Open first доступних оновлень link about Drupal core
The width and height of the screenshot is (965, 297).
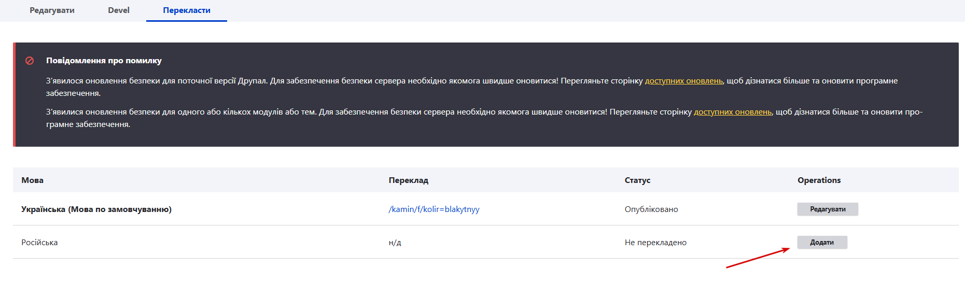[x=683, y=81]
